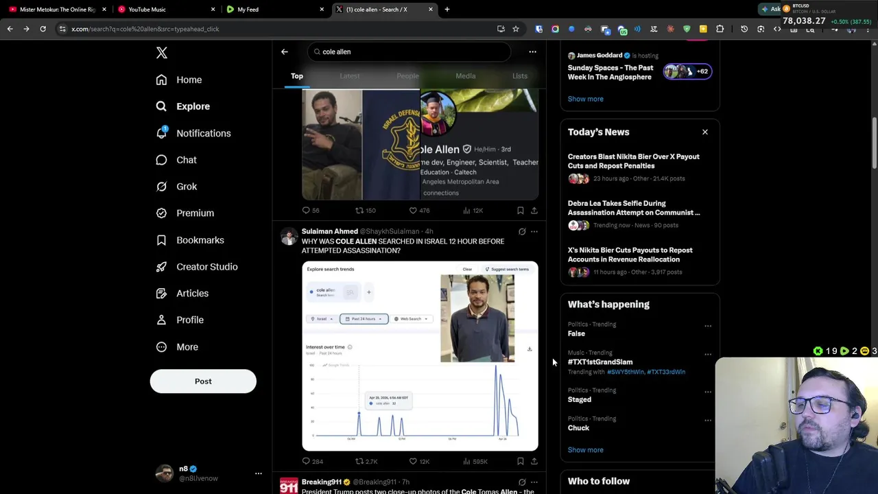Open options for the Staged trend
Image resolution: width=878 pixels, height=494 pixels.
tap(708, 392)
